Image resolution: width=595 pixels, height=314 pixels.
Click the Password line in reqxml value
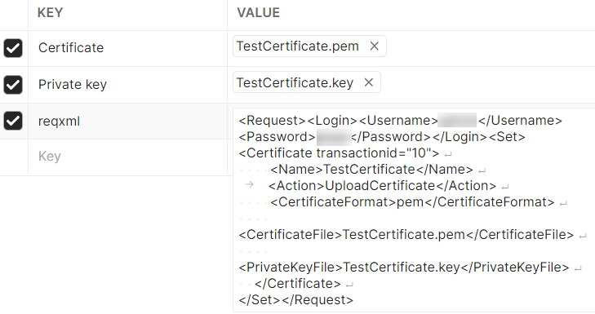(x=382, y=137)
